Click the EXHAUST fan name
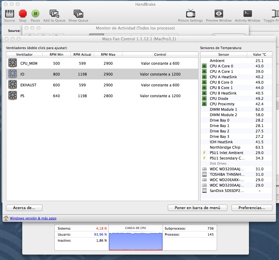The image size is (279, 260). coord(28,85)
